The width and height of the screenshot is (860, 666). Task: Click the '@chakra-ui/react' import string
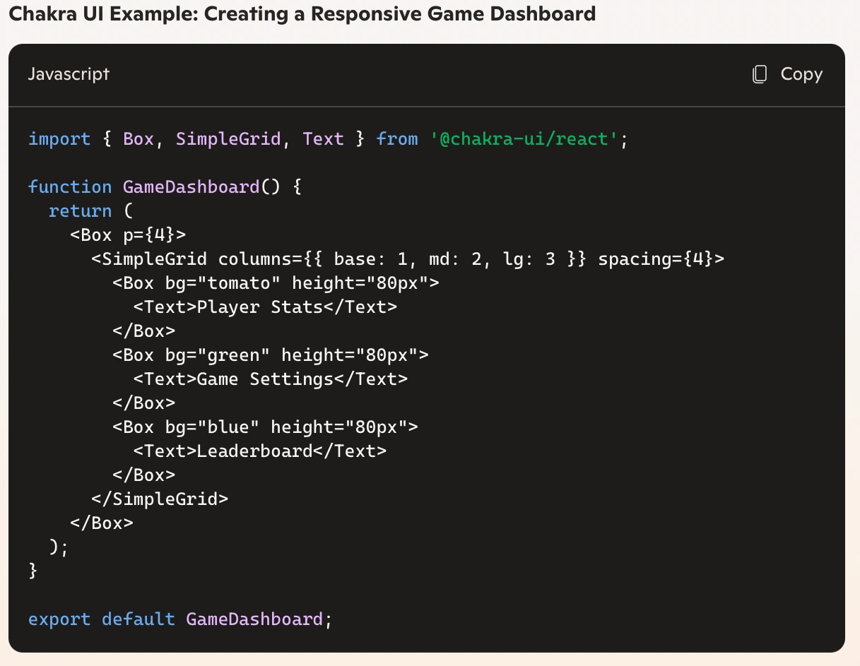pyautogui.click(x=524, y=139)
